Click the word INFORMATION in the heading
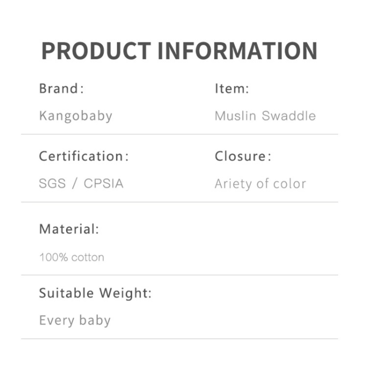367x367 pixels. (x=238, y=51)
